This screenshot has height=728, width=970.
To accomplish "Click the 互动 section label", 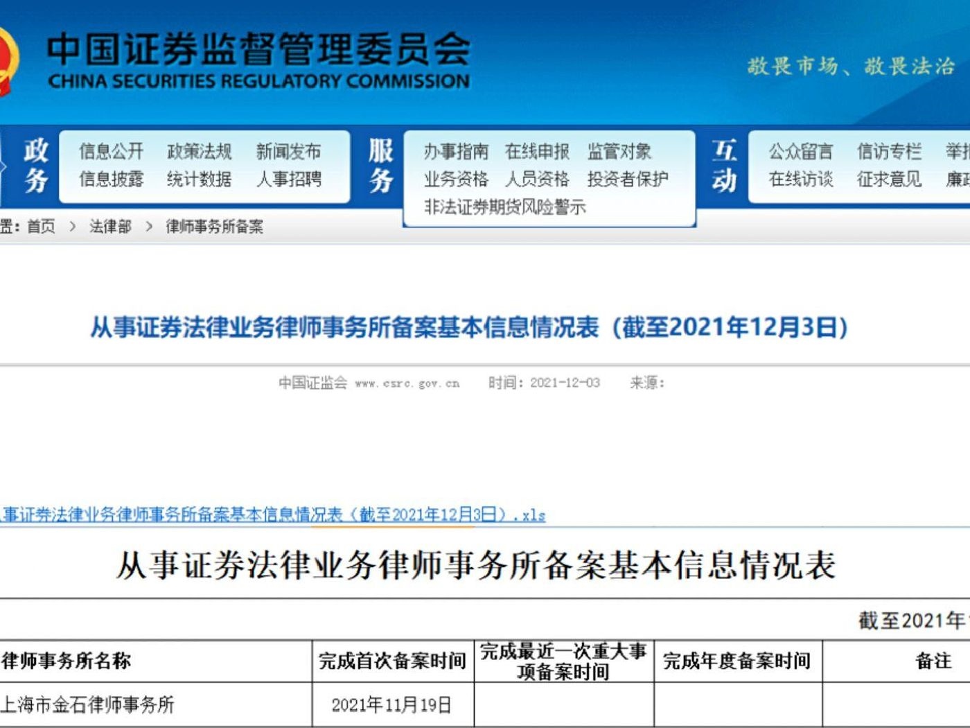I will coord(725,165).
